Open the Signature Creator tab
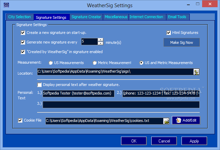 click(x=86, y=17)
